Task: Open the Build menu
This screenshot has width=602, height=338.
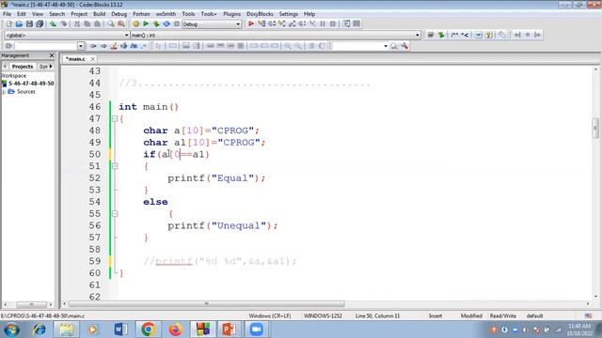Action: point(99,14)
